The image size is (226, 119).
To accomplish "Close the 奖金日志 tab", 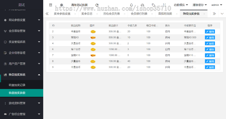I will point(97,14).
